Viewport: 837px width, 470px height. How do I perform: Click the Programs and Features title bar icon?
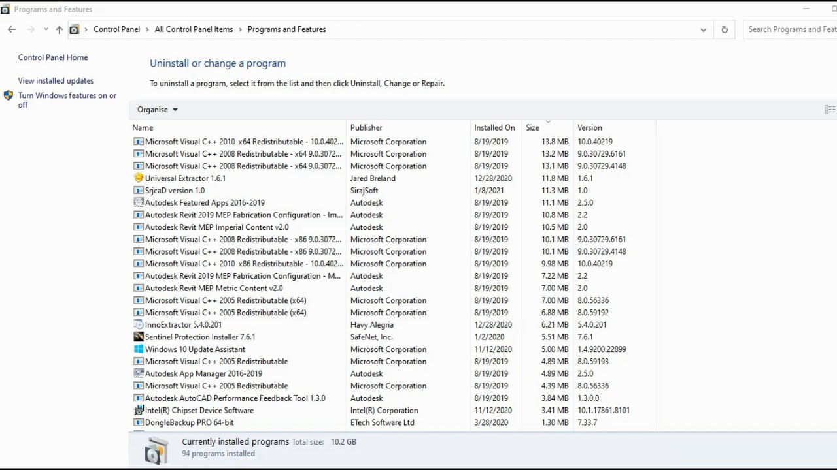(5, 9)
